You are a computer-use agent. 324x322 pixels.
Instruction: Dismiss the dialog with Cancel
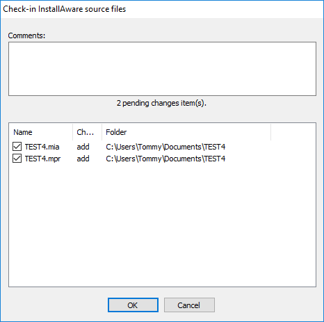click(x=189, y=305)
